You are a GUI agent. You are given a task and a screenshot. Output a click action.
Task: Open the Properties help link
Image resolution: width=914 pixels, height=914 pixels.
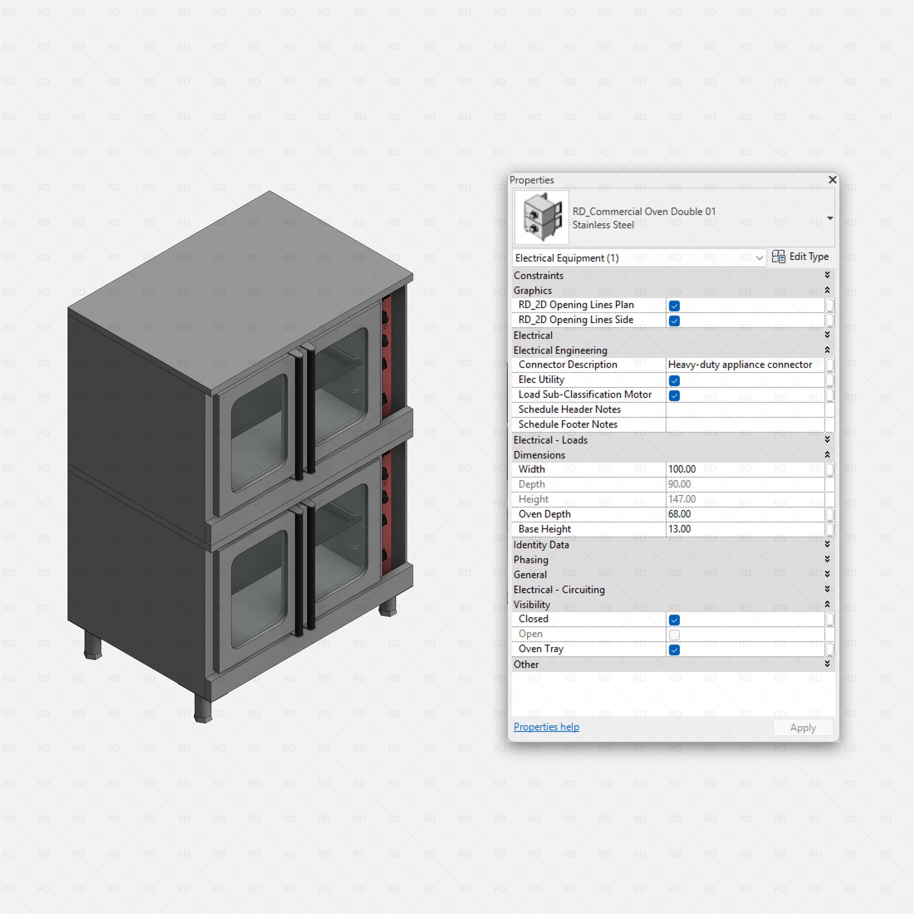(546, 727)
